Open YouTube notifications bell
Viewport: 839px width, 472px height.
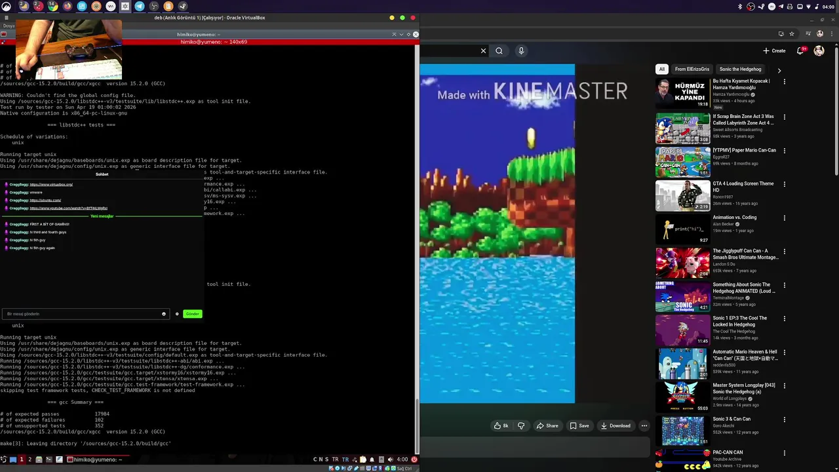tap(800, 50)
